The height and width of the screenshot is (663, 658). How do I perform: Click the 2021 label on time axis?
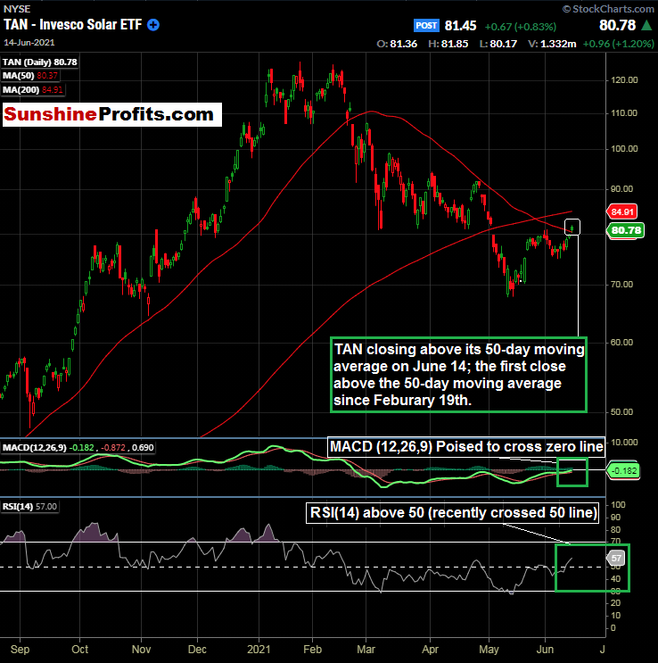tap(259, 649)
